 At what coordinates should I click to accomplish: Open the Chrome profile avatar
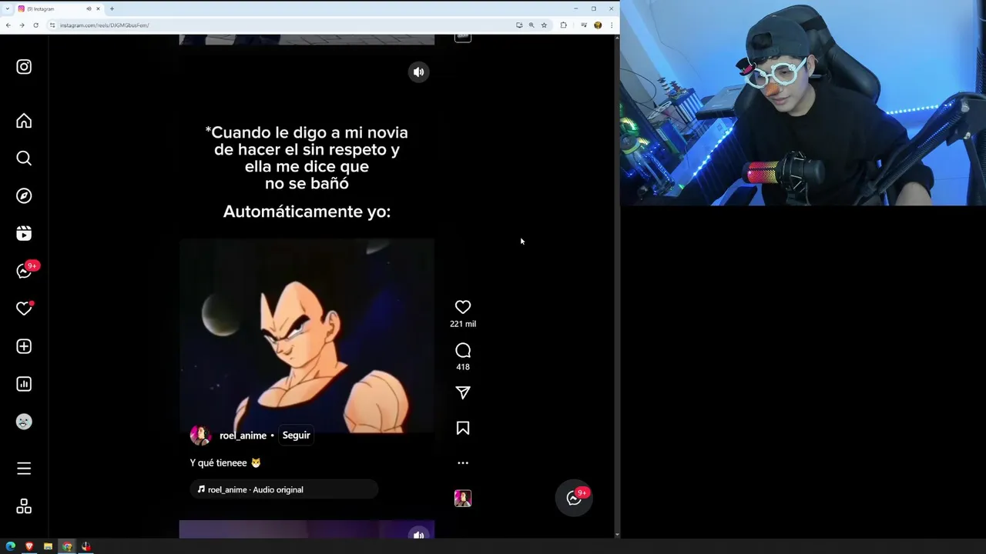click(x=598, y=25)
